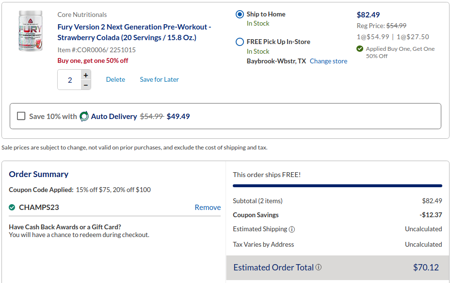
Task: Click the green Auto Delivery refresh icon
Action: [x=84, y=116]
